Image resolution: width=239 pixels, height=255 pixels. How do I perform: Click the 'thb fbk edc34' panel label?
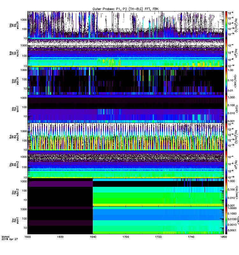coord(15,81)
